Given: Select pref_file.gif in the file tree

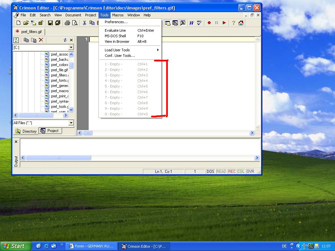Looking at the screenshot, I should (59, 70).
